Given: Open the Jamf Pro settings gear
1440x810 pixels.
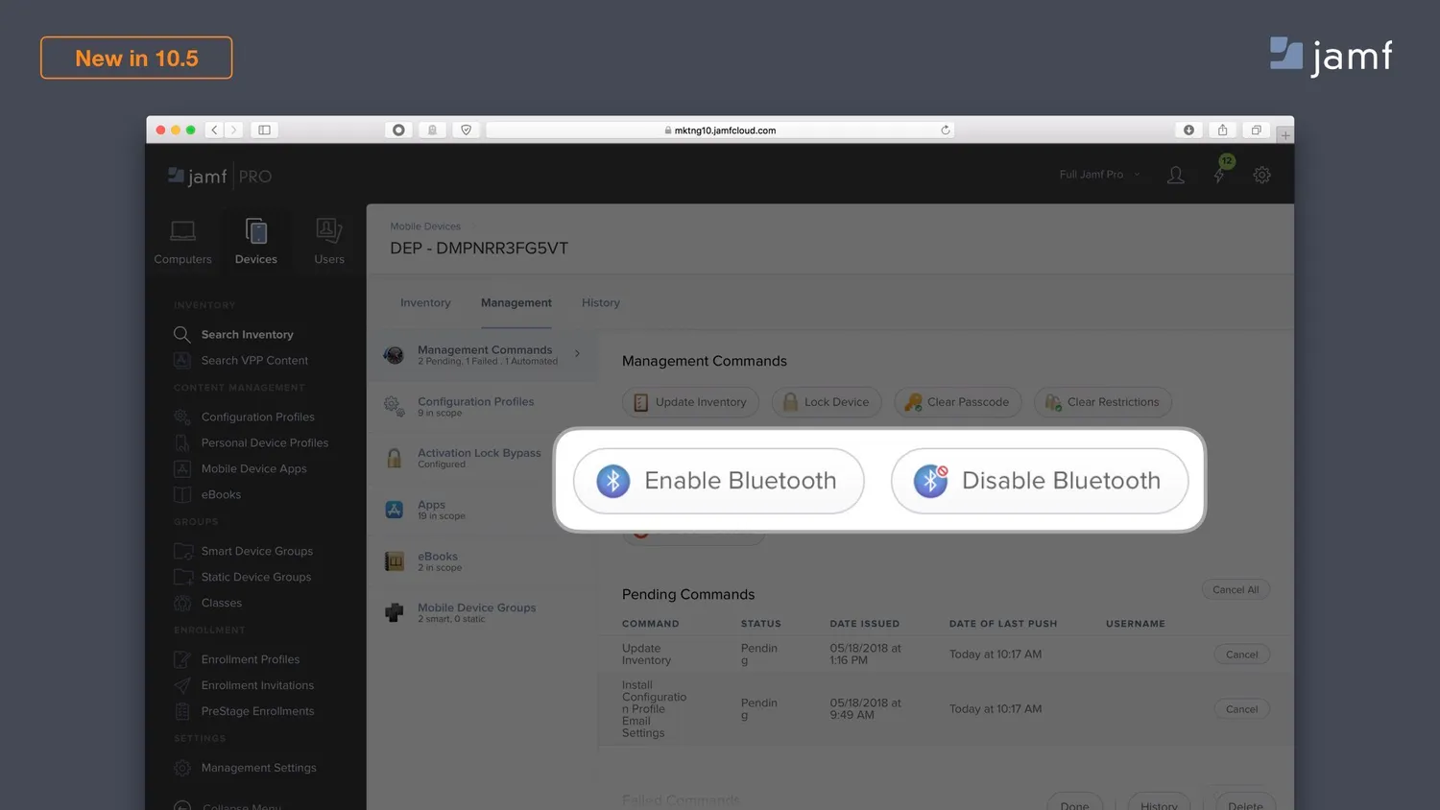Looking at the screenshot, I should [x=1261, y=175].
